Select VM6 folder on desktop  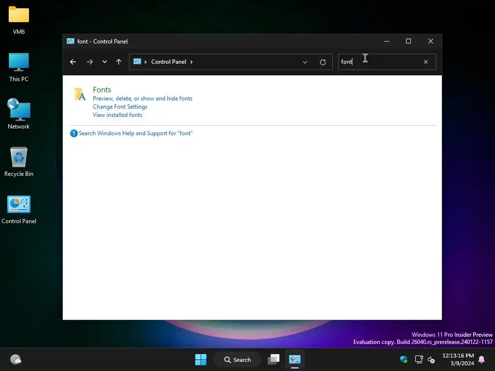[19, 20]
